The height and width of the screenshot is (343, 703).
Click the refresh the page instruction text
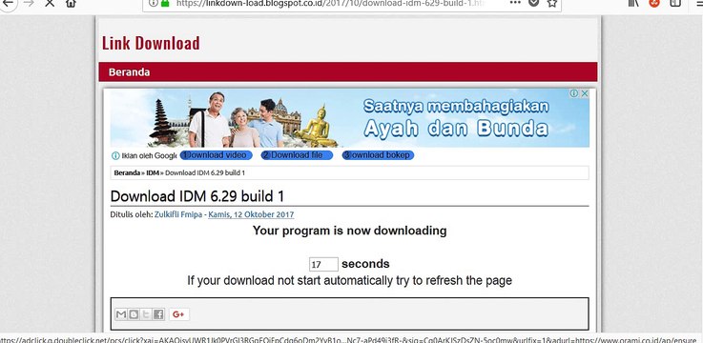350,281
